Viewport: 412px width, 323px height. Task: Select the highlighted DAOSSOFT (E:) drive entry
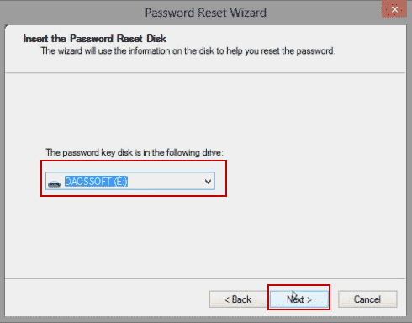(x=96, y=182)
